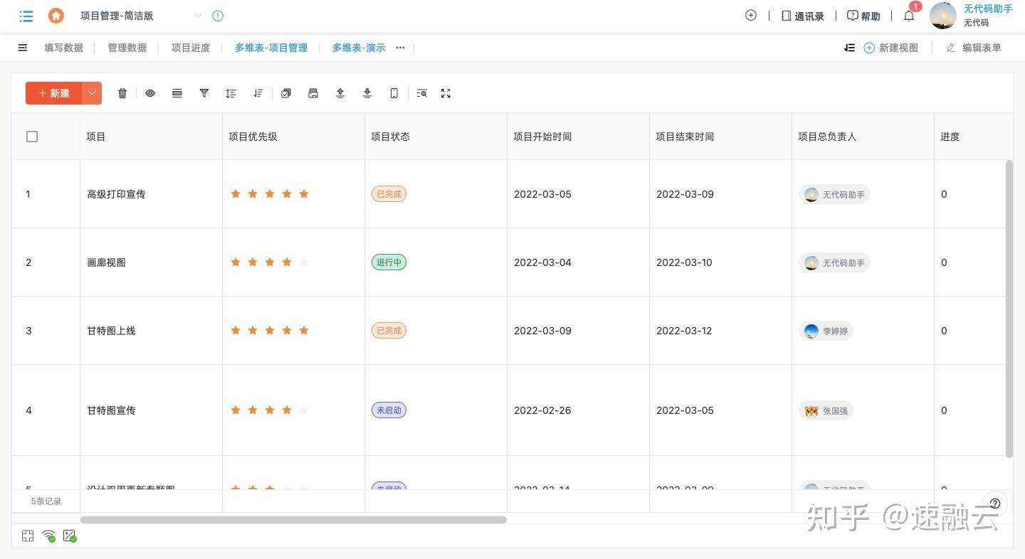The height and width of the screenshot is (559, 1025).
Task: Open the filter funnel tool
Action: pos(204,93)
